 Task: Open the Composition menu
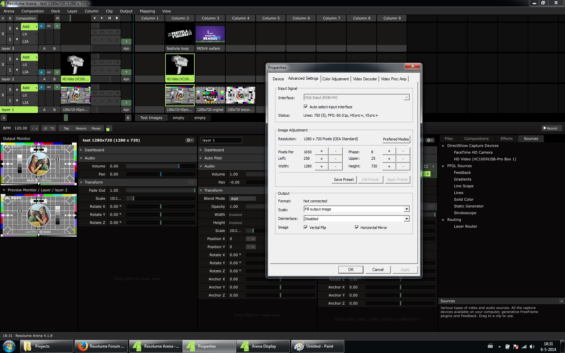(32, 11)
